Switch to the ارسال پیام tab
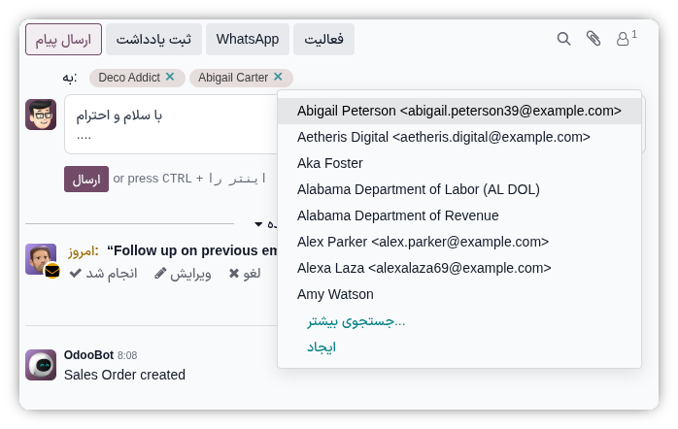Image resolution: width=678 pixels, height=429 pixels. [x=63, y=40]
